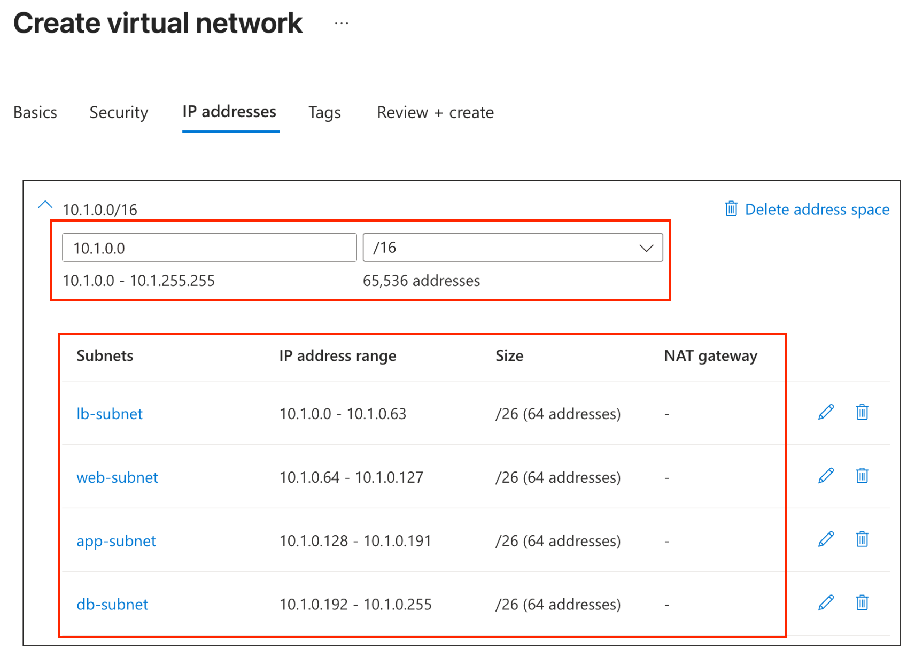This screenshot has height=665, width=915.
Task: Edit the db-subnet with pencil icon
Action: pos(826,603)
